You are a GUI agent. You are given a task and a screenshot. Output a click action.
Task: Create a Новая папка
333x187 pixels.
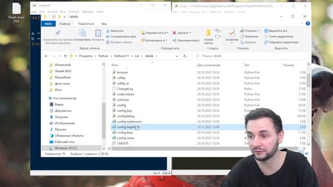click(x=209, y=37)
